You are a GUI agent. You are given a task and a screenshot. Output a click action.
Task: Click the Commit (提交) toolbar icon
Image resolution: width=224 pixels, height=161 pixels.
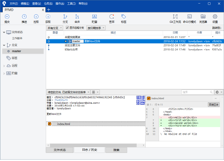pos(7,17)
